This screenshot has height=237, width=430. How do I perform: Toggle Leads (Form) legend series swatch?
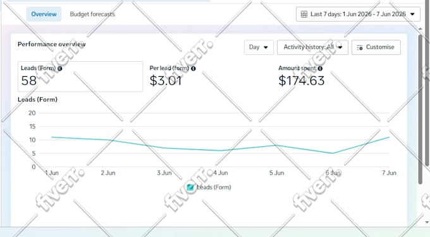tap(190, 187)
